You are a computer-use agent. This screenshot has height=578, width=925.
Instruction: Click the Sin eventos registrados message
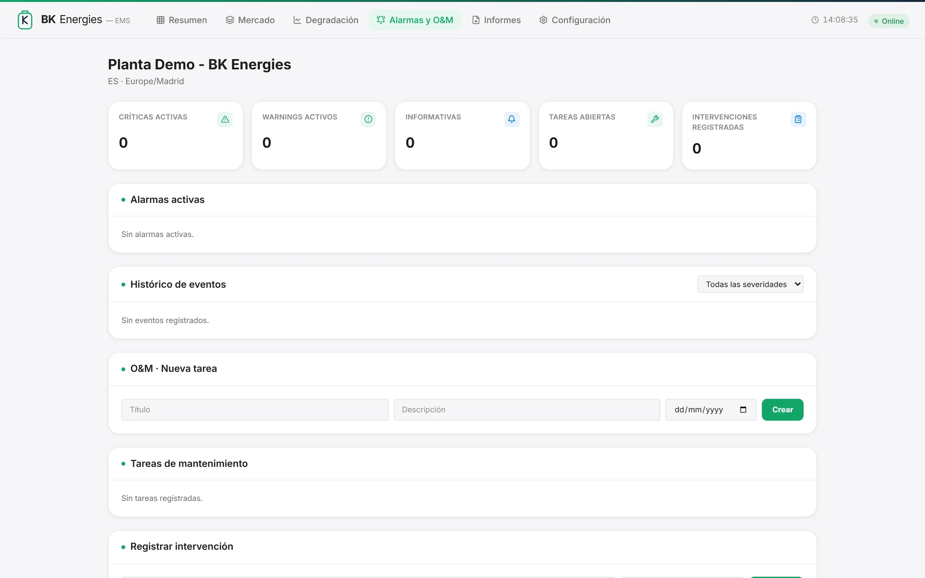click(165, 320)
